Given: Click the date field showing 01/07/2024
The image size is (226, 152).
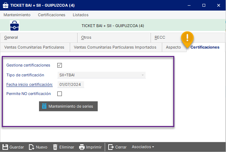Looking at the screenshot, I should [x=71, y=84].
